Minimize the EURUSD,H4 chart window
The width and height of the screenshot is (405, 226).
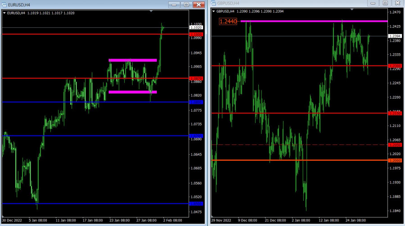click(174, 4)
